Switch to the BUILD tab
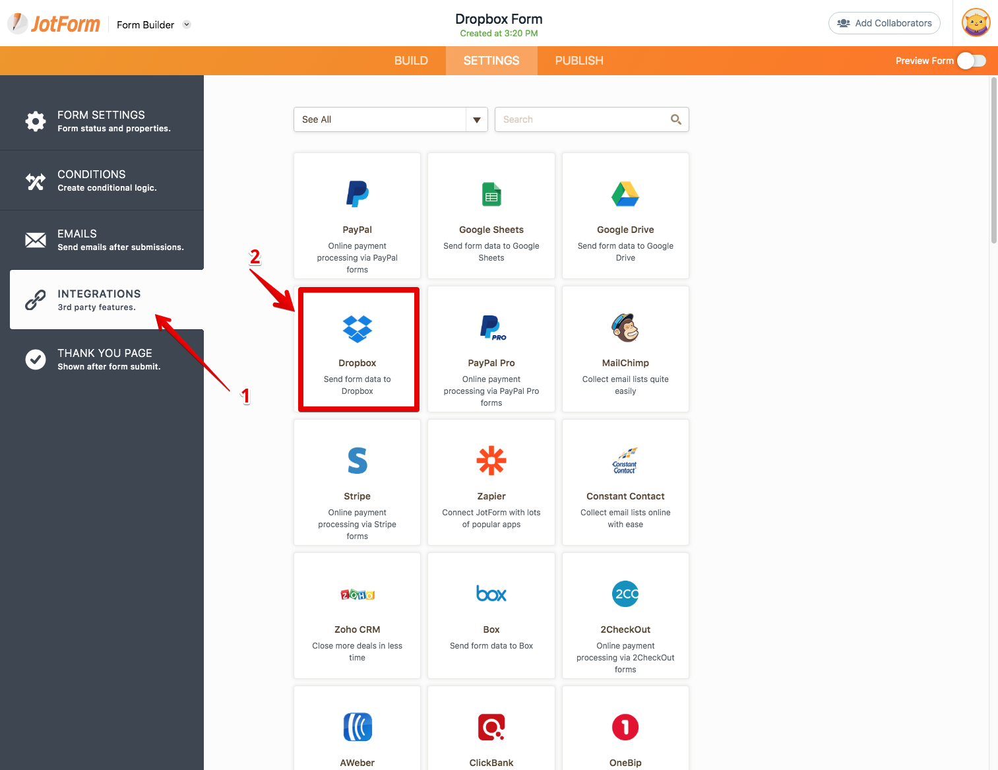Screen dimensions: 998x770 411,61
